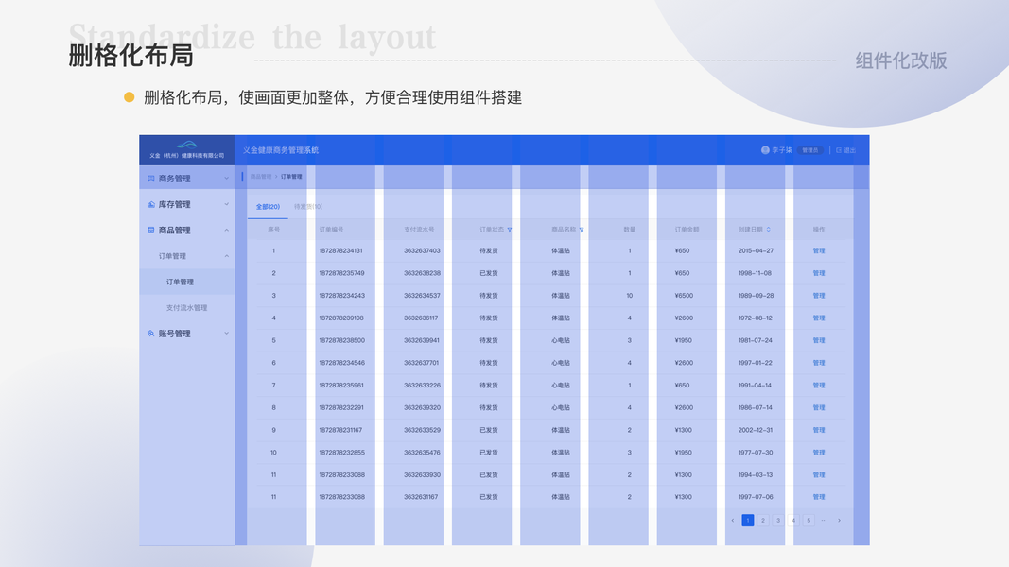
Task: Click the 订单编号 column header
Action: coord(331,230)
